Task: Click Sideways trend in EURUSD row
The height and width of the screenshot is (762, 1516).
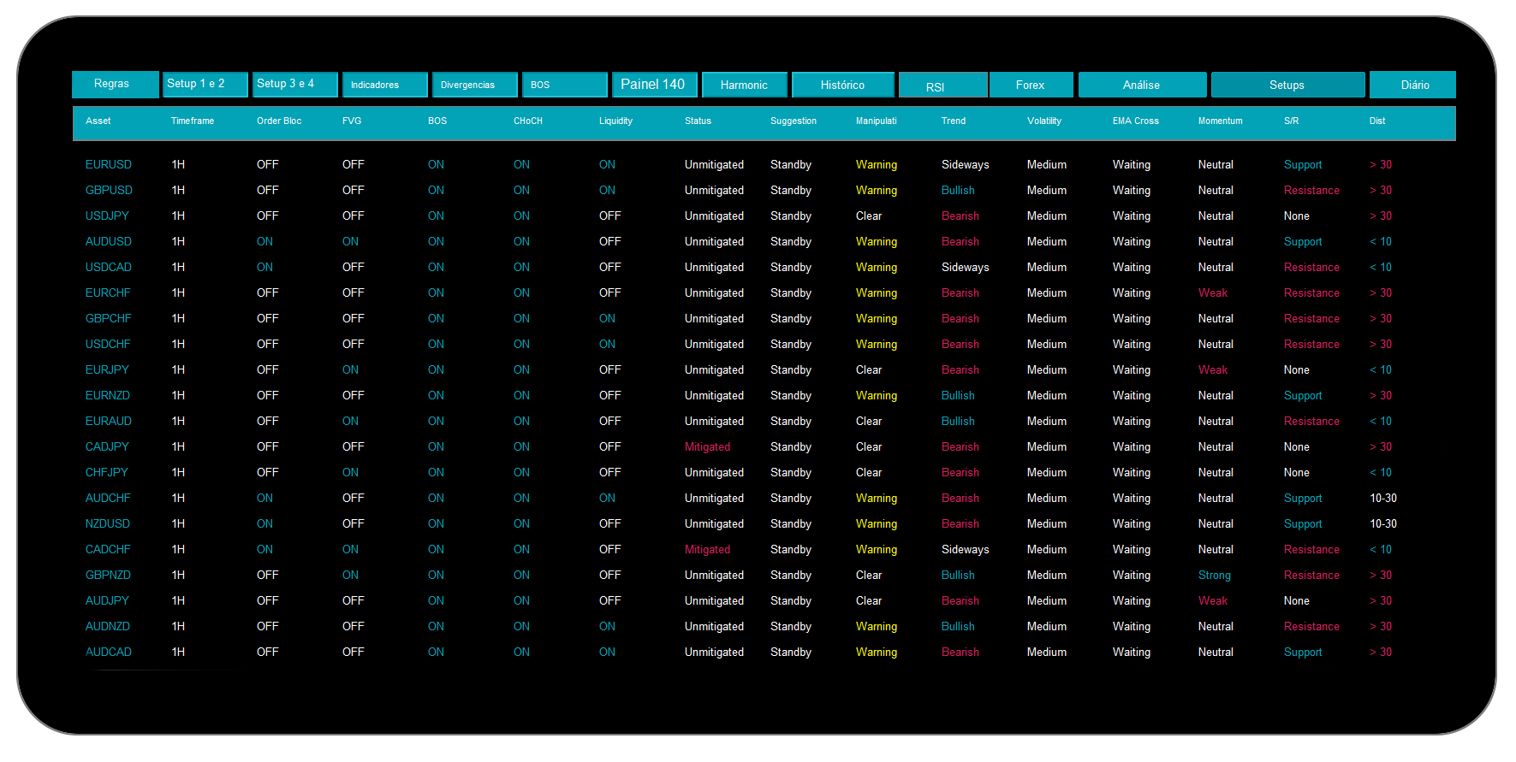Action: point(965,165)
